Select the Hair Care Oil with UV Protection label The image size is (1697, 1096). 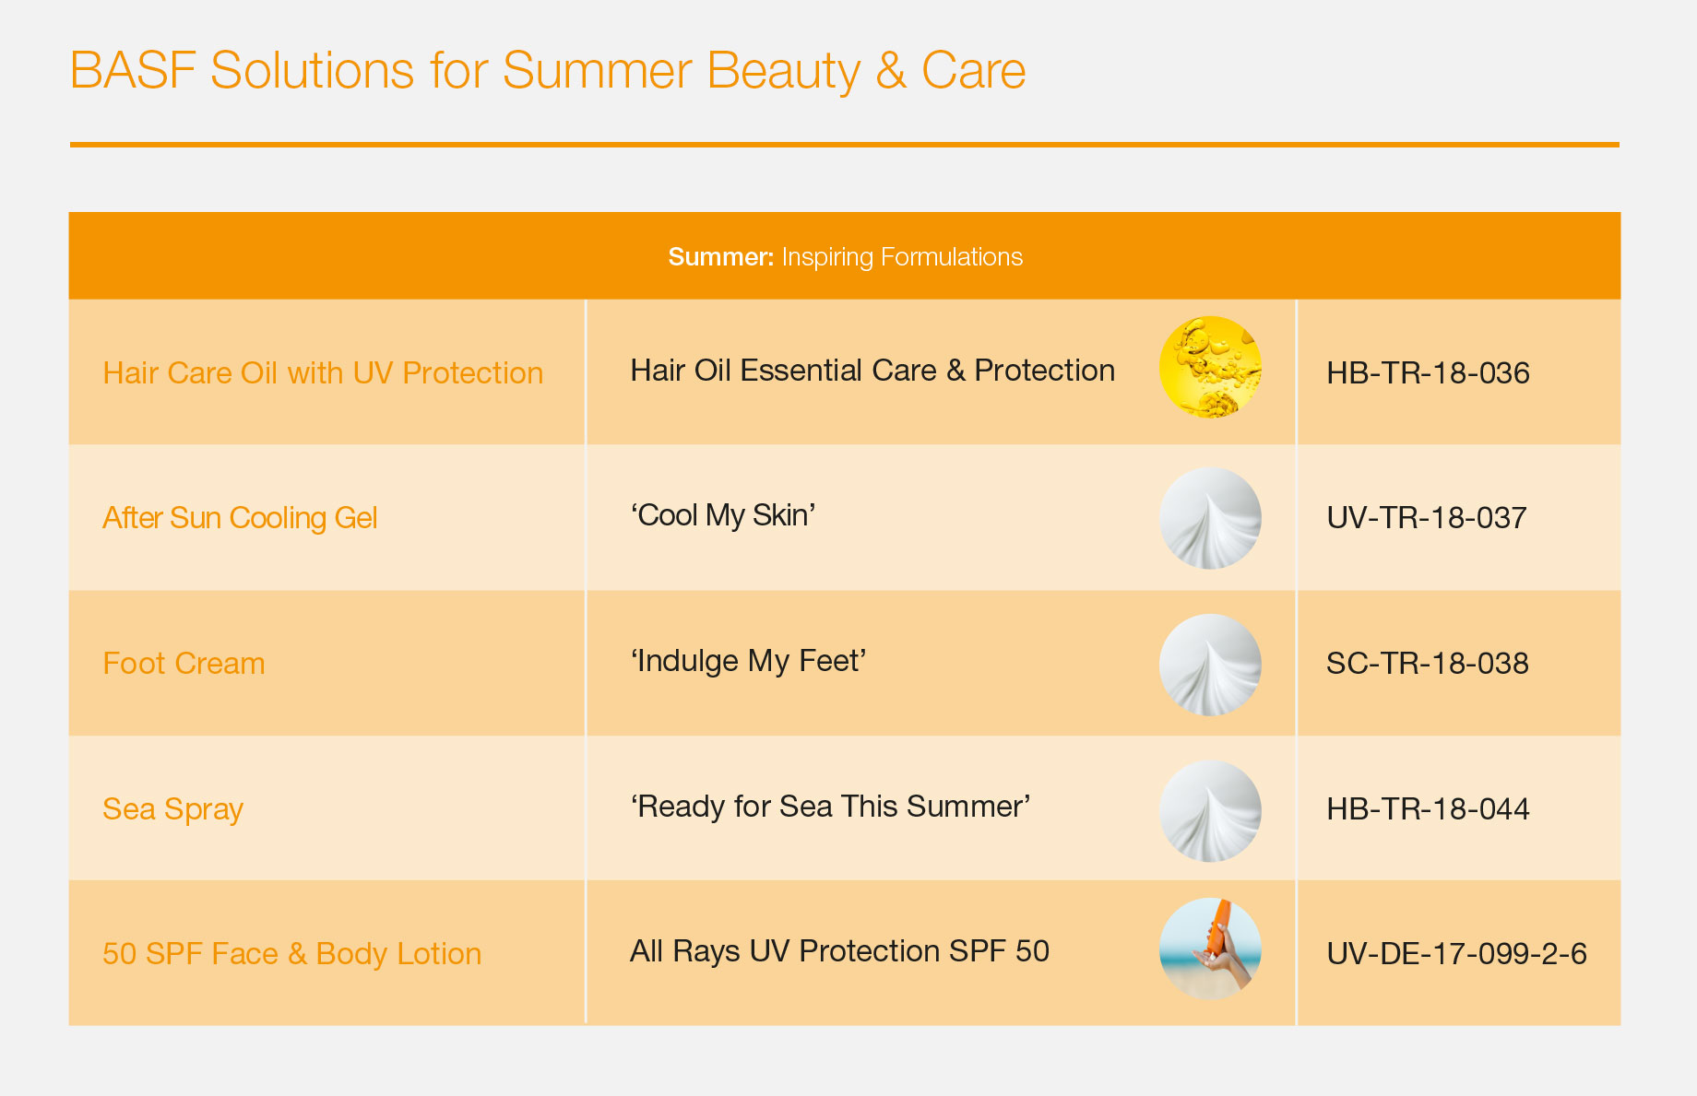coord(323,372)
